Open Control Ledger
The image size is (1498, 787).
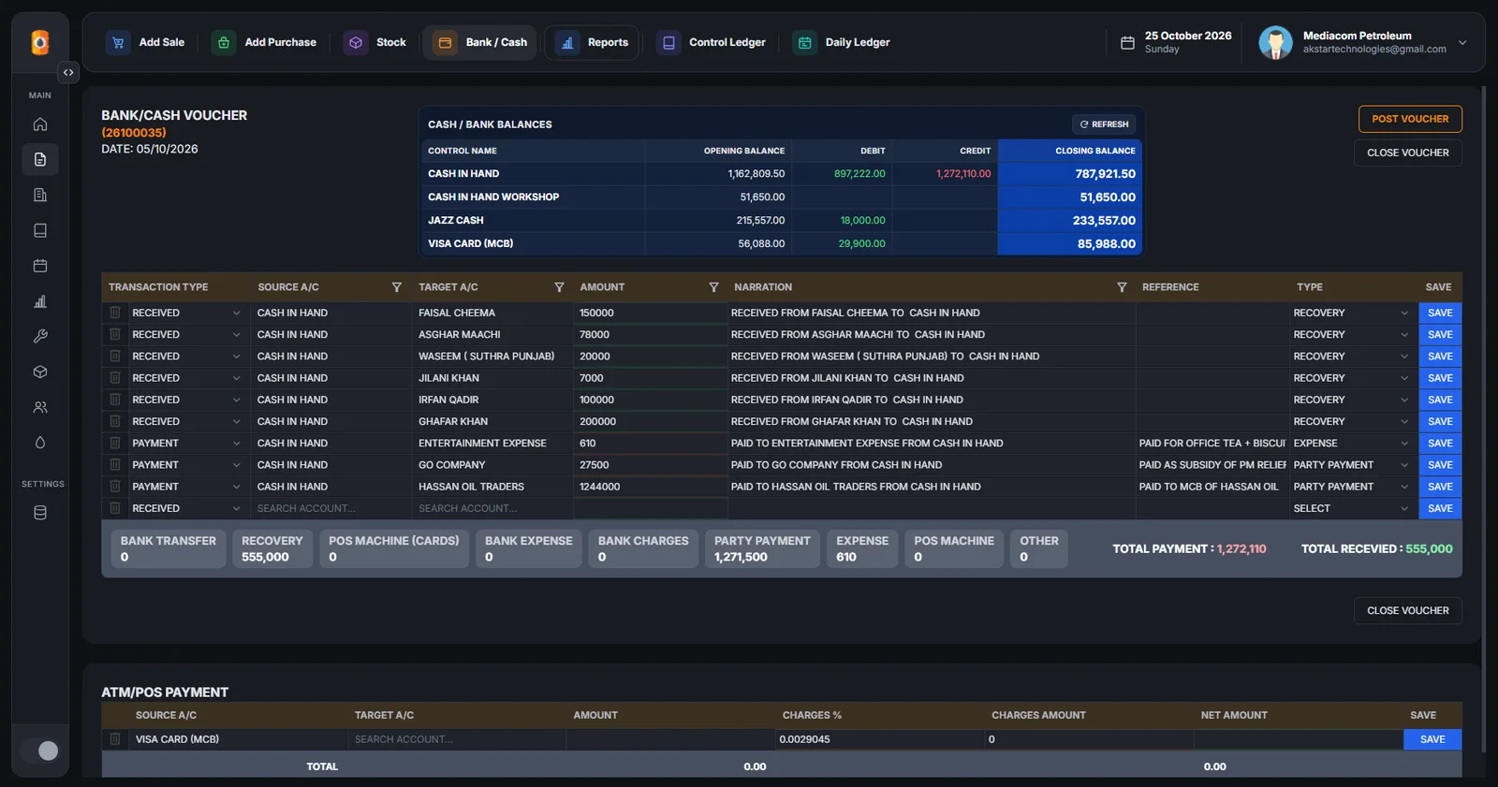(x=712, y=42)
